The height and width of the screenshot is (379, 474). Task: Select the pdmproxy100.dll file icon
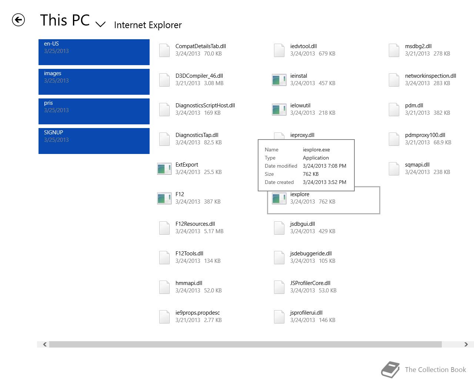click(x=394, y=139)
